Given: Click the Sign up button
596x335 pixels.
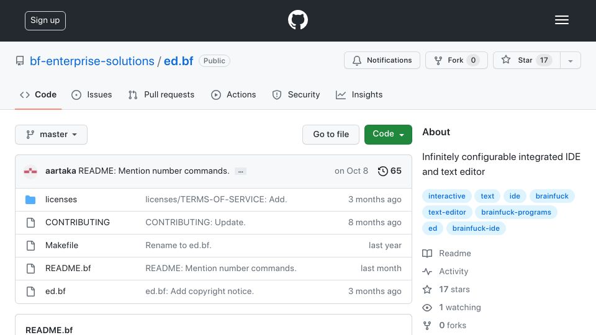Looking at the screenshot, I should (45, 20).
